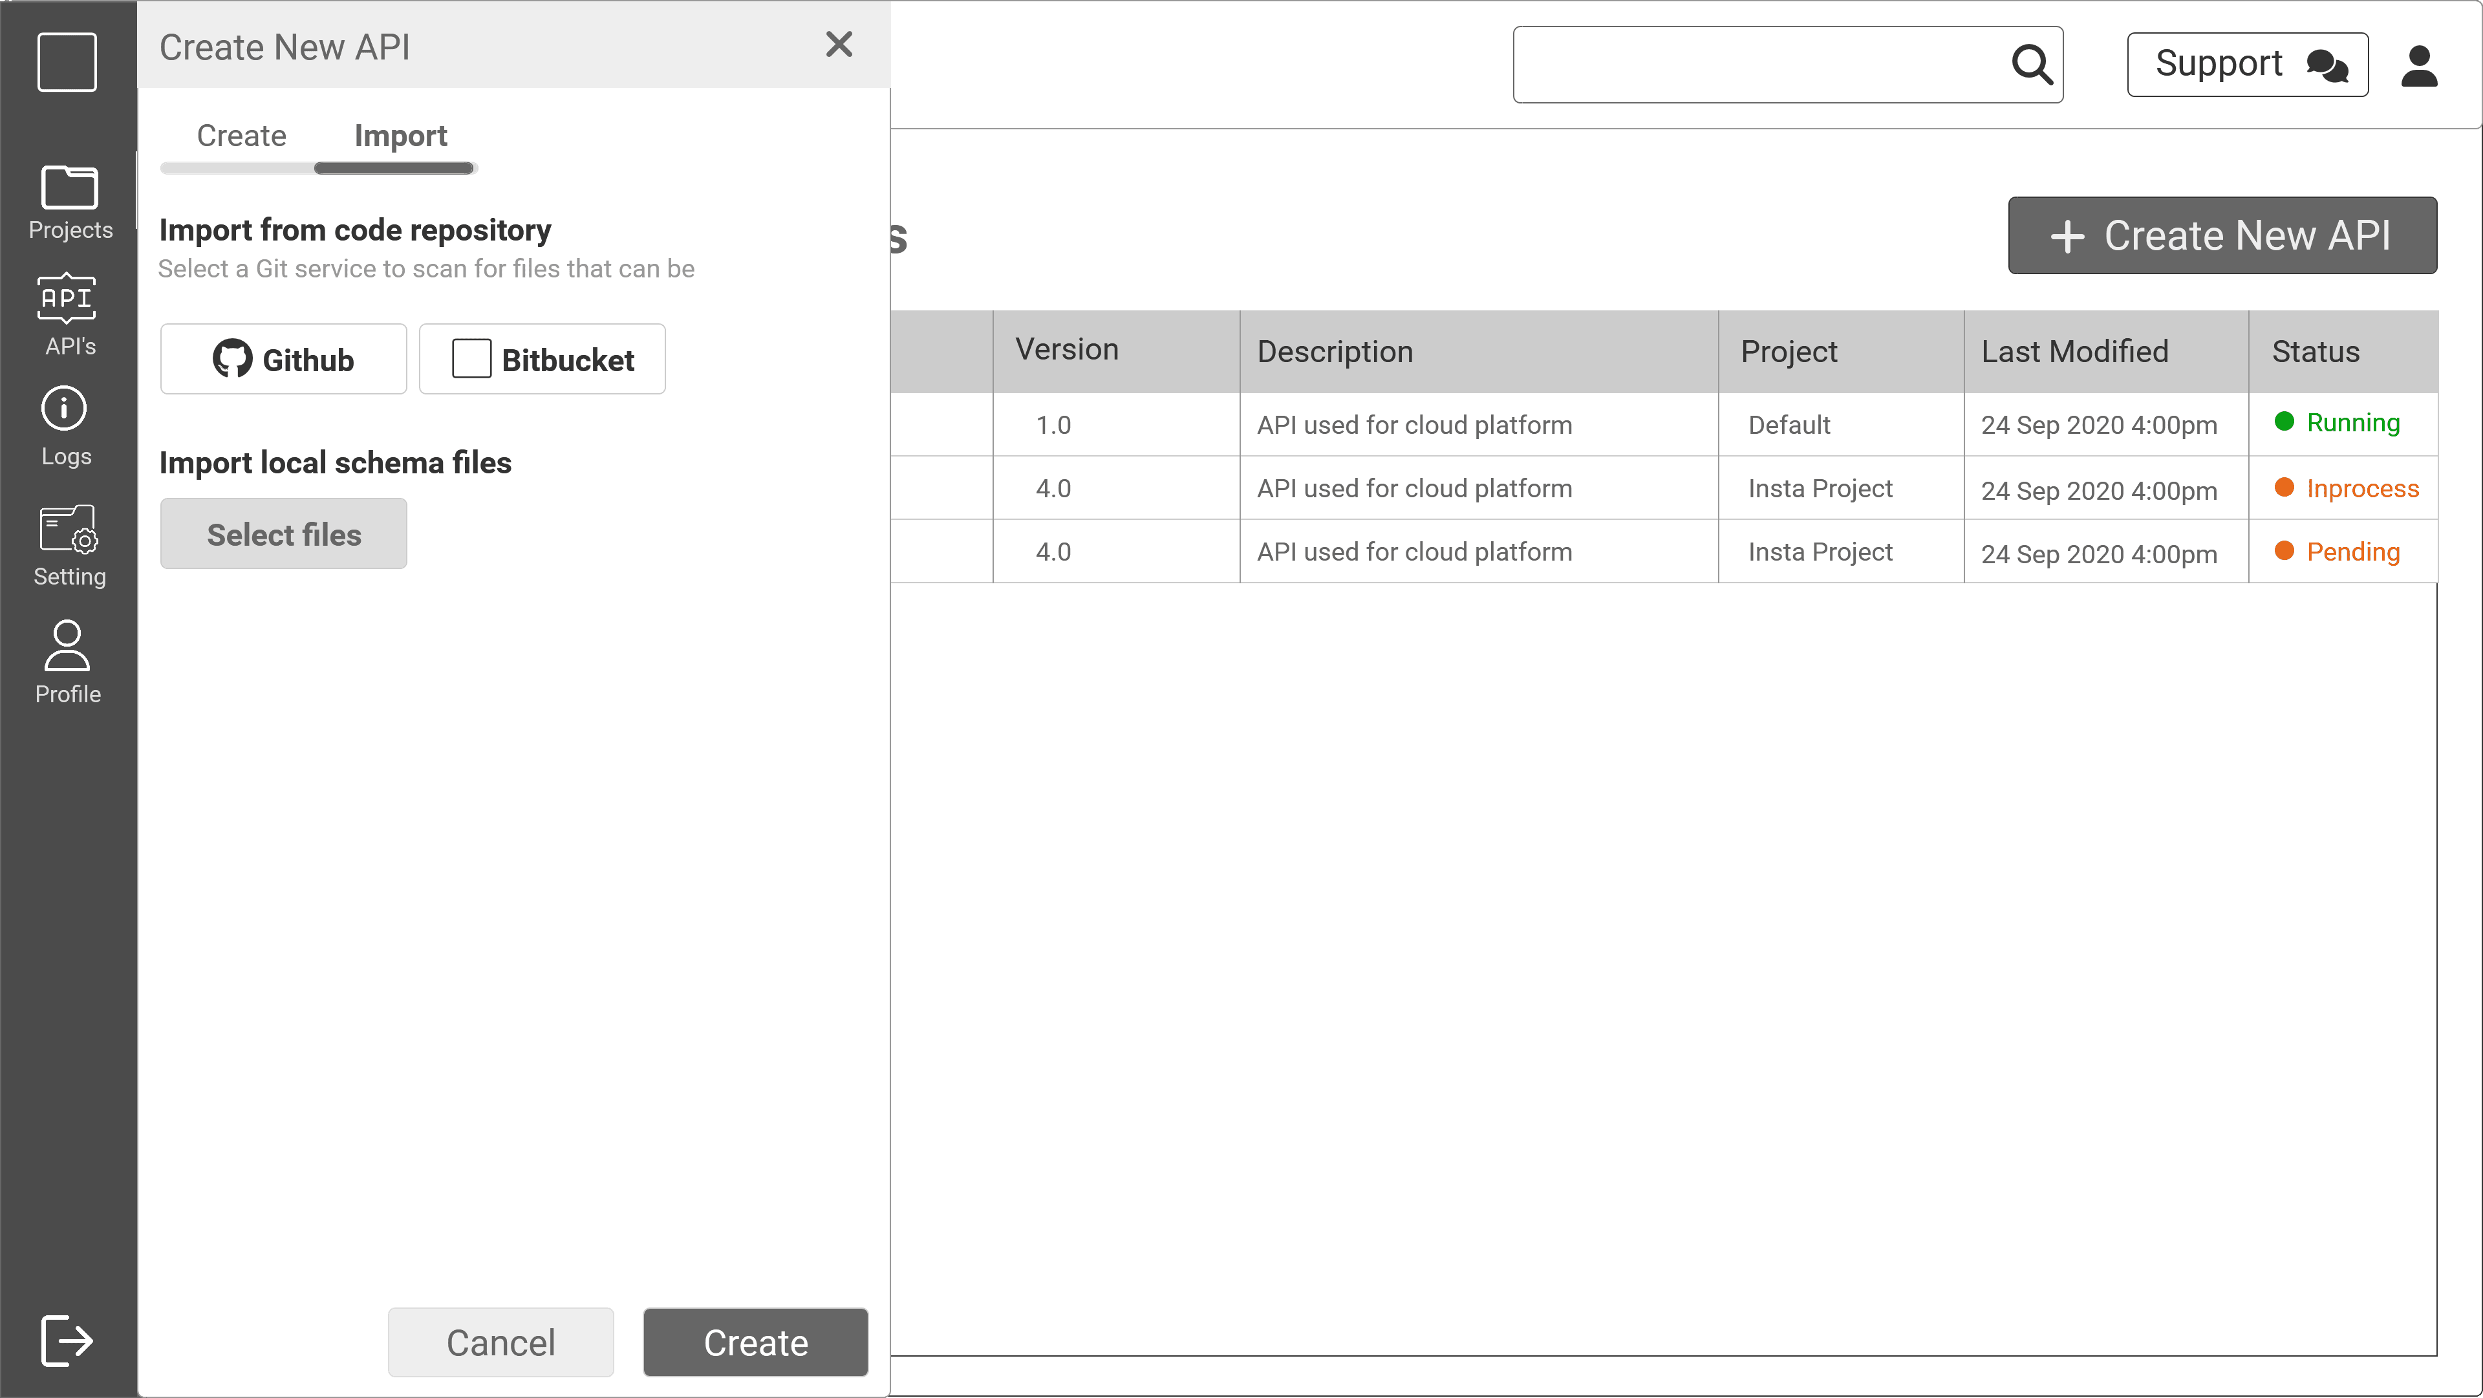Click the Support chat button
2483x1398 pixels.
tap(2247, 65)
